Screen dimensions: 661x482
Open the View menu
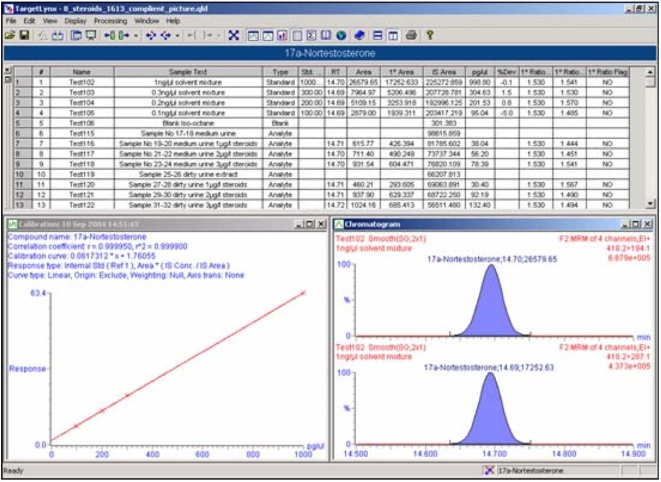[50, 21]
